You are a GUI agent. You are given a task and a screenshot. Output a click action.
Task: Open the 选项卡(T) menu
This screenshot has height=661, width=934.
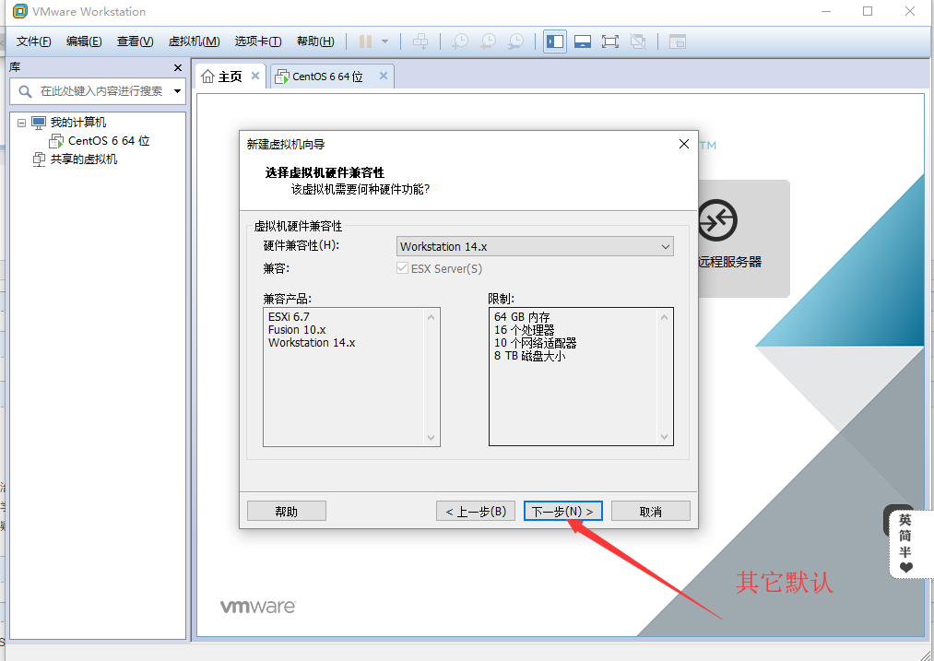click(x=258, y=41)
